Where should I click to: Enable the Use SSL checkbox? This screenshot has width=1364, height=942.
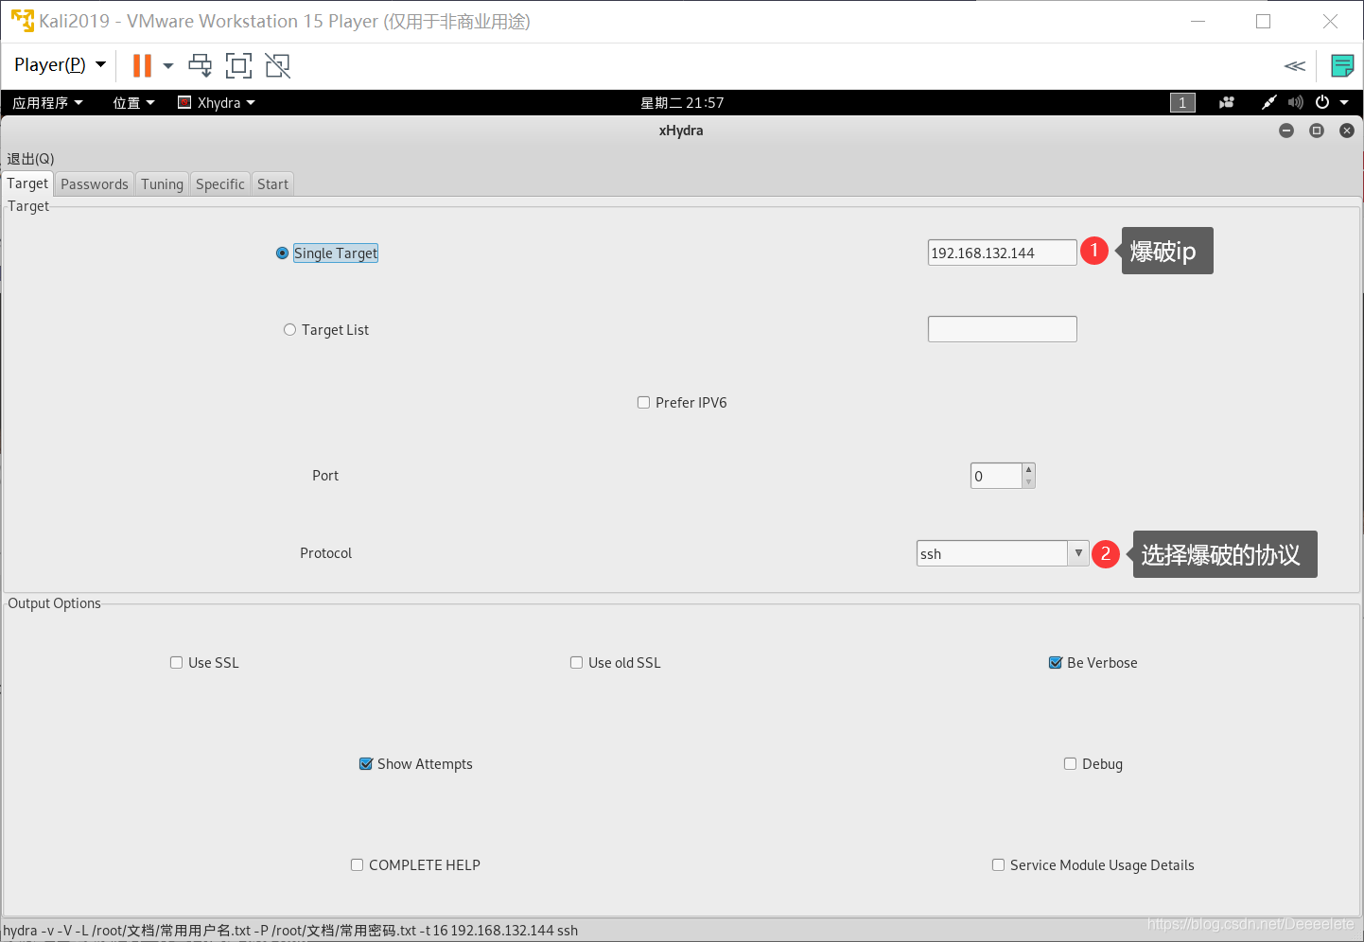pyautogui.click(x=176, y=663)
